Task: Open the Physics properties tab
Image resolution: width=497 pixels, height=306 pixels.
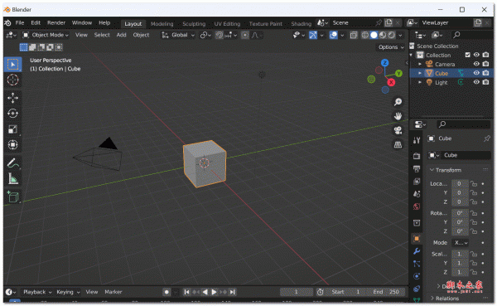Action: tap(417, 276)
